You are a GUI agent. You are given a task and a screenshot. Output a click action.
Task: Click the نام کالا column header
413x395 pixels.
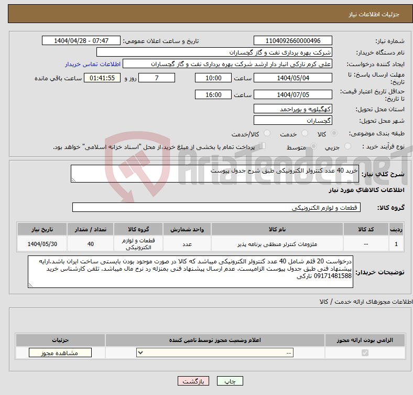tap(277, 229)
